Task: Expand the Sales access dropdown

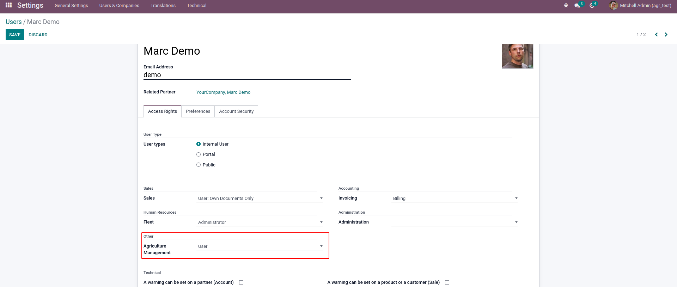Action: 260,198
